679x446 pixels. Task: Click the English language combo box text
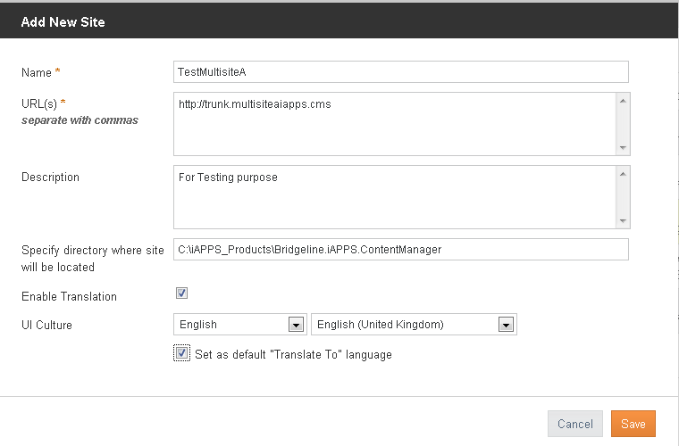pos(198,325)
